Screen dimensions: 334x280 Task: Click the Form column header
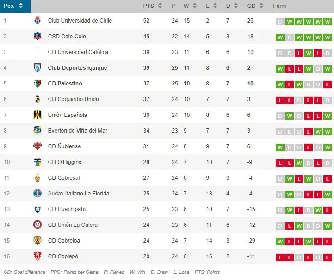[x=280, y=6]
